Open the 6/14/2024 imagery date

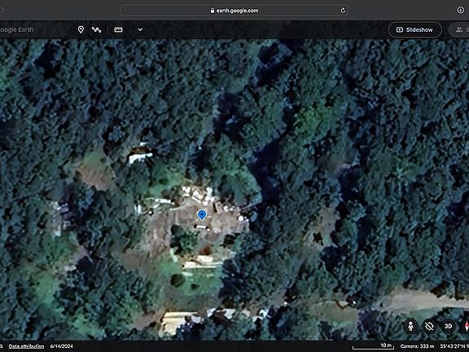[x=62, y=346]
